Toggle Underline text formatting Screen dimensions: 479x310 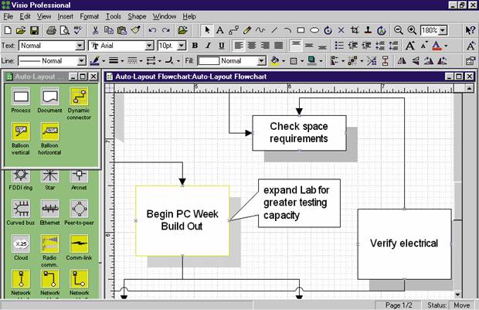(220, 46)
